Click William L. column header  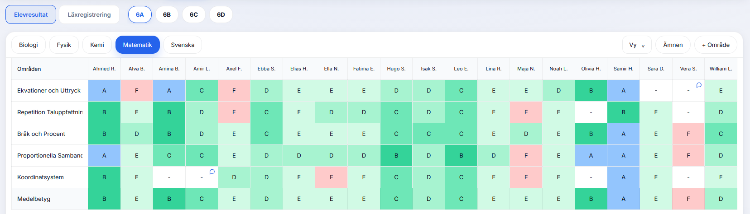click(721, 69)
